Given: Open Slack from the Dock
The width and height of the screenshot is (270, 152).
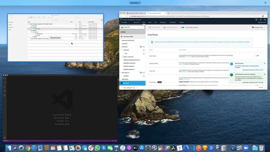Looking at the screenshot, I should point(91,148).
